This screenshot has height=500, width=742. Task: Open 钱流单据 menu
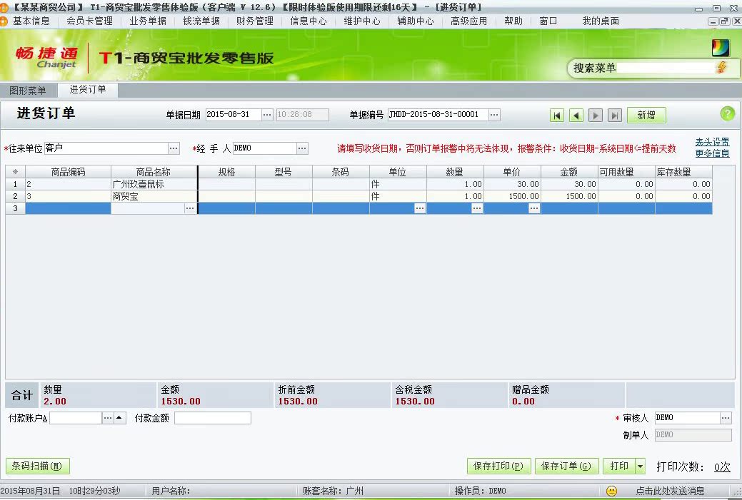click(x=201, y=21)
